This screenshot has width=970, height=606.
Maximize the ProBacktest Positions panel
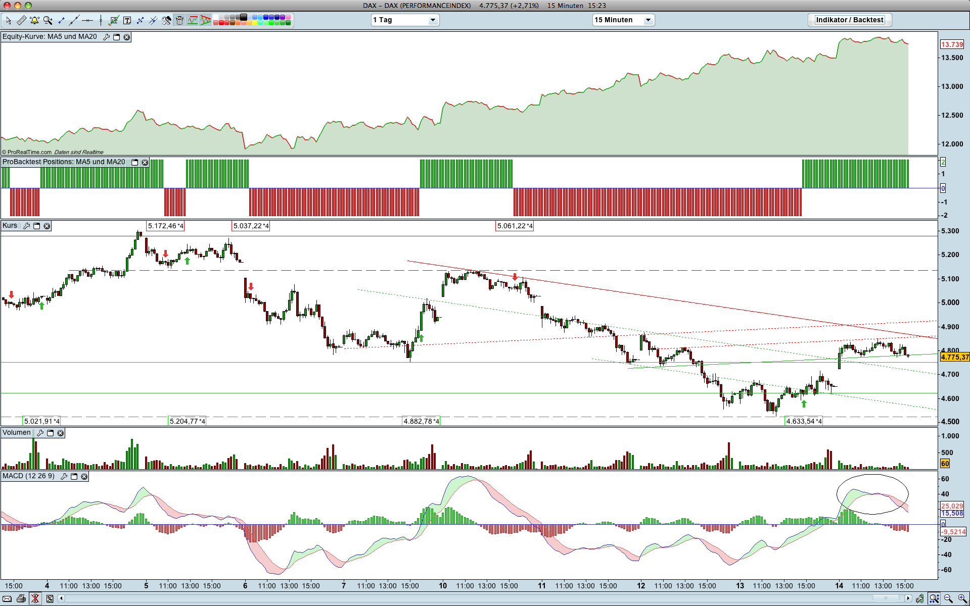click(135, 162)
